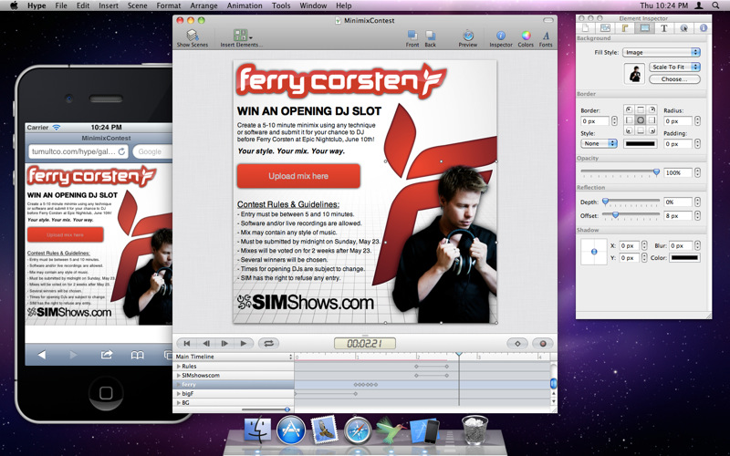Viewport: 730px width, 456px height.
Task: Toggle the red Record button
Action: coord(542,343)
